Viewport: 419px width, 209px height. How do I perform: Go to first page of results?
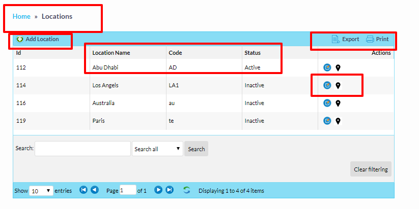click(x=83, y=190)
